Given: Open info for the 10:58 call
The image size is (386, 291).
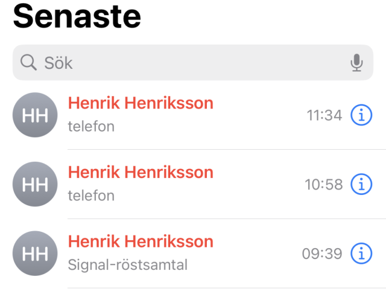Looking at the screenshot, I should pos(361,184).
